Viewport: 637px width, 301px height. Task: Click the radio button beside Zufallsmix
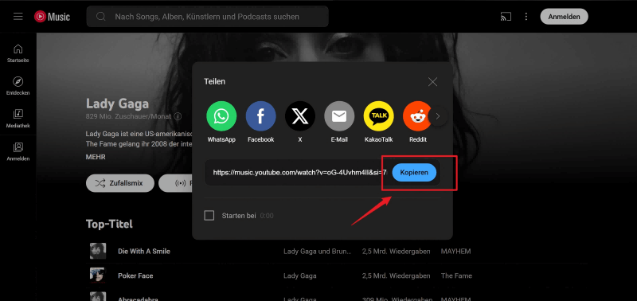(x=175, y=183)
